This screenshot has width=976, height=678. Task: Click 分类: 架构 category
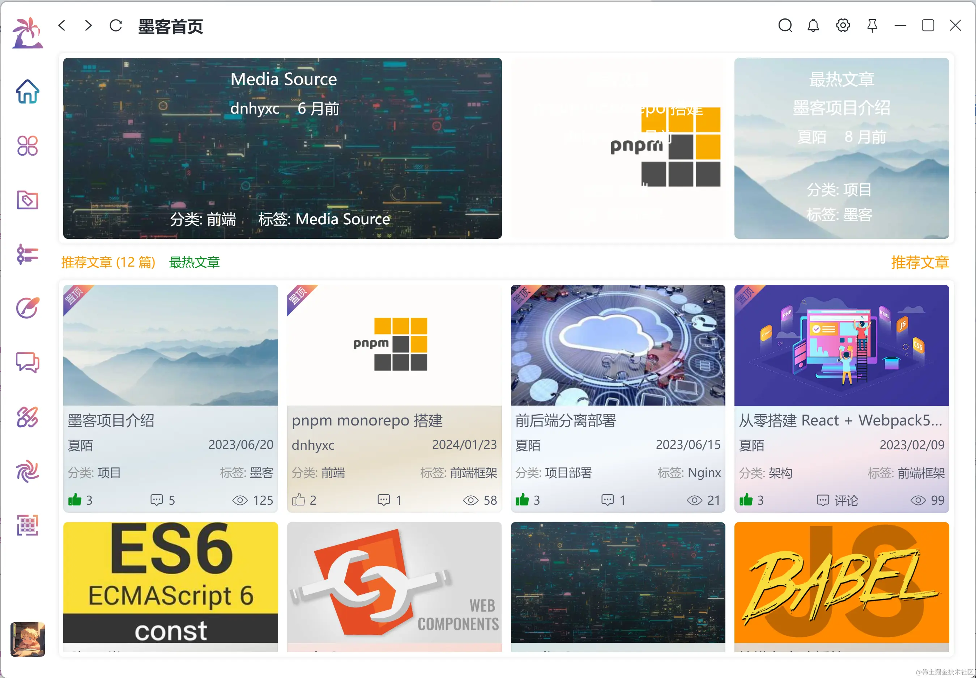(766, 473)
